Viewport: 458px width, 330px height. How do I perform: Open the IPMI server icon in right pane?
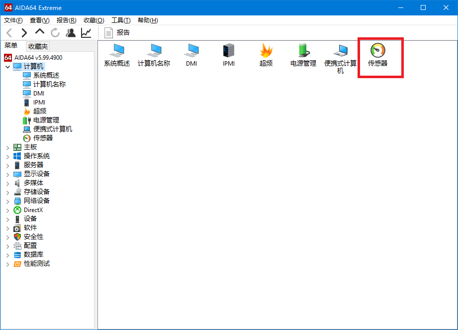coord(229,55)
